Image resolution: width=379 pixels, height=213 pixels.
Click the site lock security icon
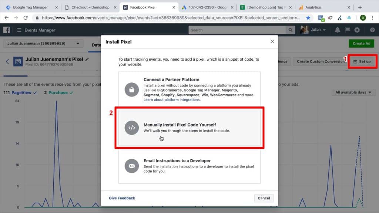[37, 18]
